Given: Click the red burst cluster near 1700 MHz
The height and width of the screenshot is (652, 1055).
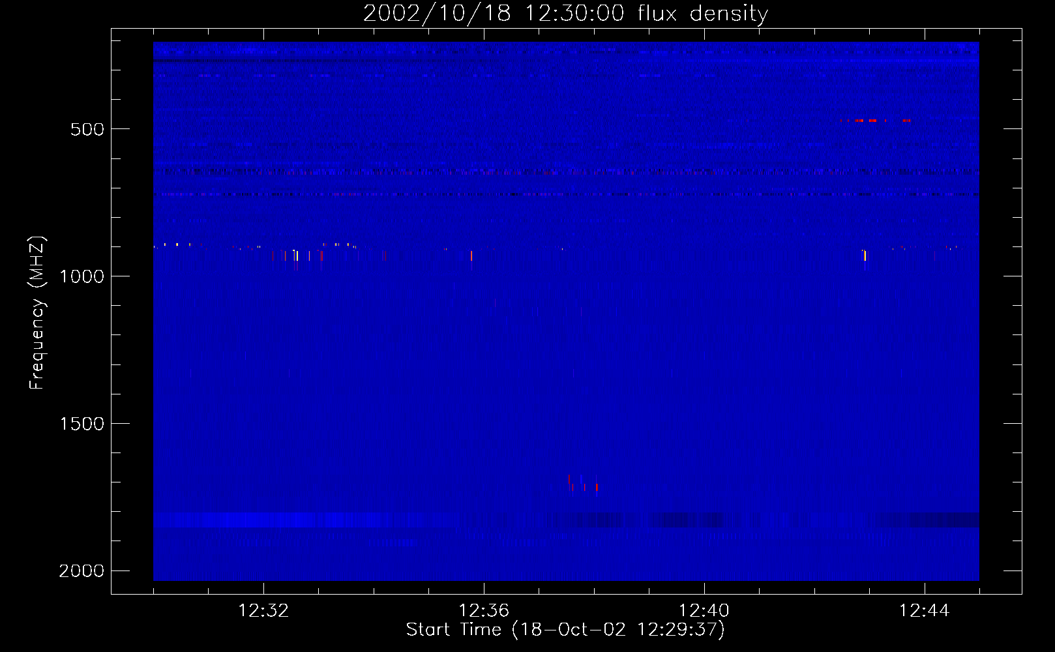Looking at the screenshot, I should (582, 484).
